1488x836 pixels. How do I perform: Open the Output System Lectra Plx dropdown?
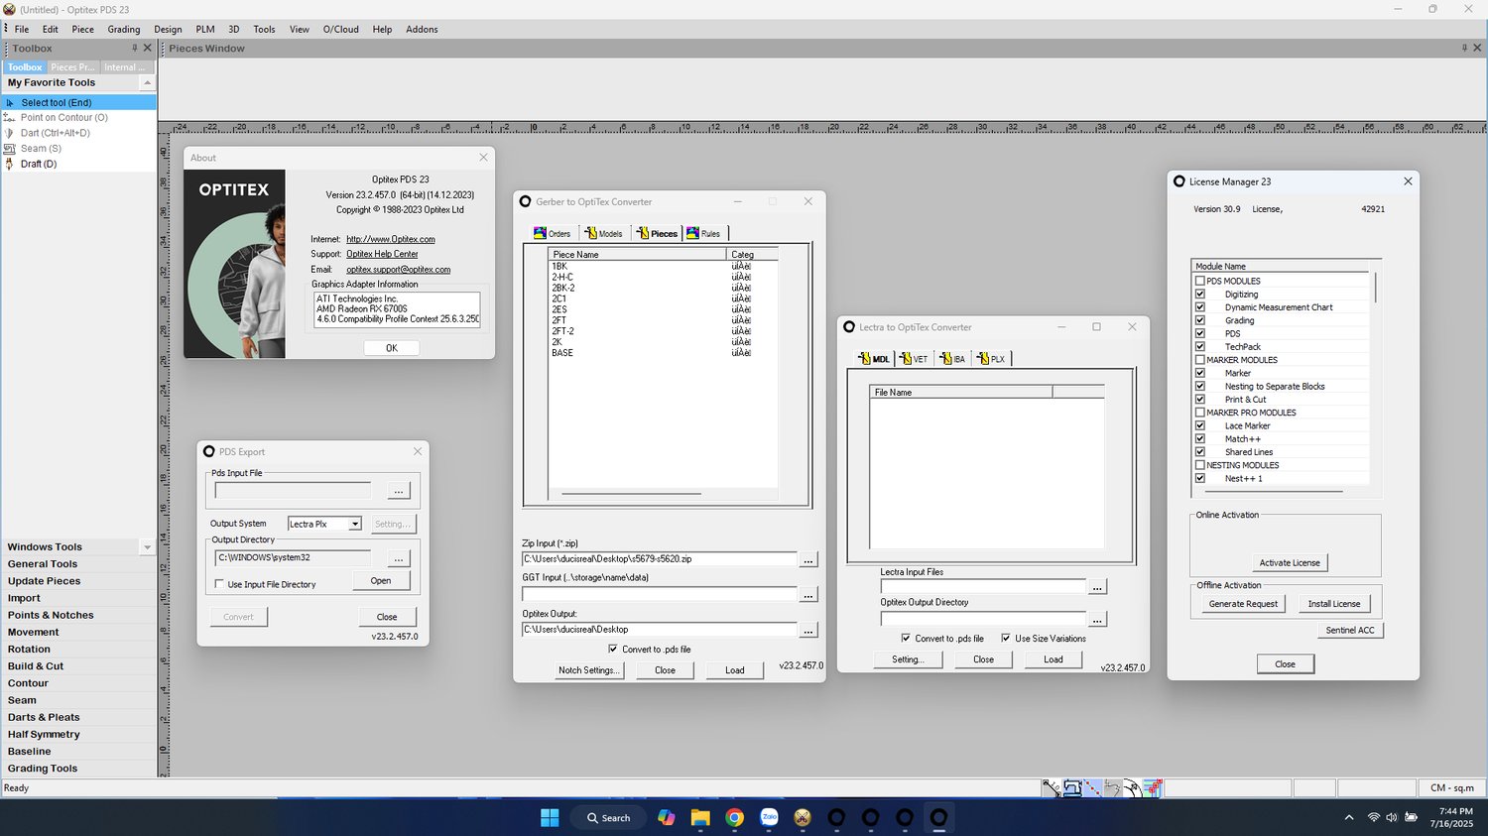[355, 525]
